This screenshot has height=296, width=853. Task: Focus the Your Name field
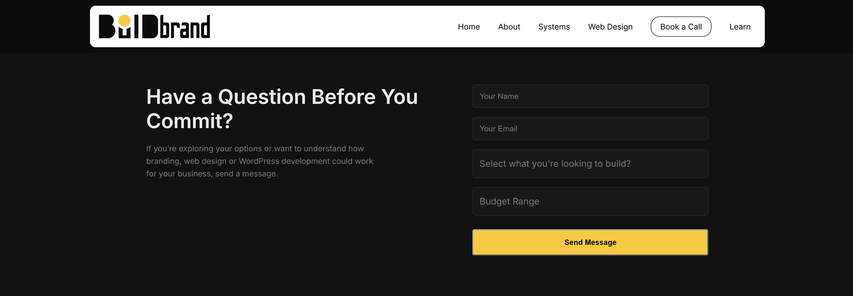click(590, 96)
